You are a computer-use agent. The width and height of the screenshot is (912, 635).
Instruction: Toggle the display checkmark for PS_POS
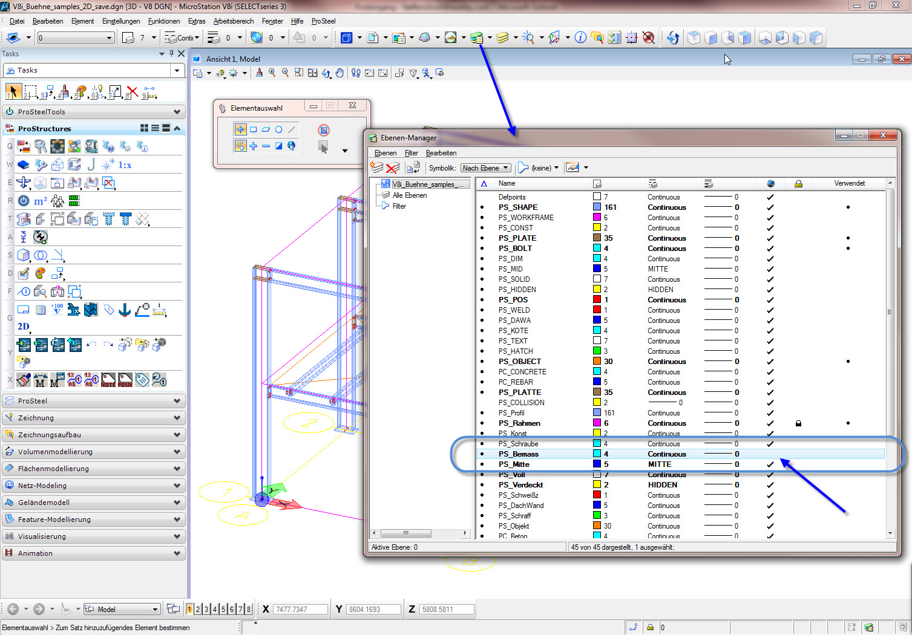(770, 300)
